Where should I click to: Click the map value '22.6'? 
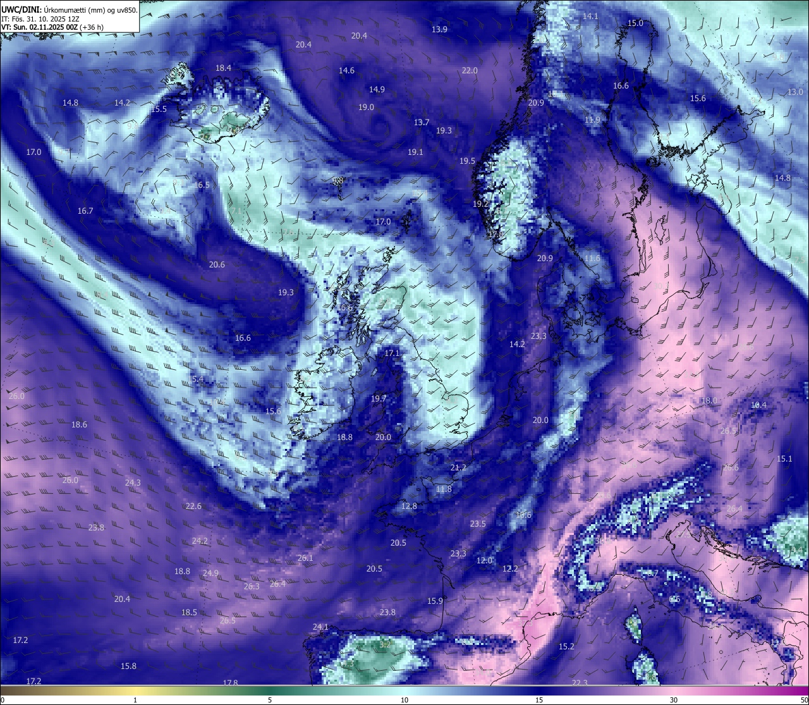193,506
